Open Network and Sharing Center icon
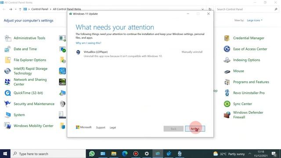The image size is (281, 158). click(x=8, y=82)
